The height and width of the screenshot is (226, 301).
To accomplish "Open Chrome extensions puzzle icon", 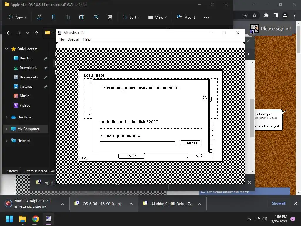I will point(266,15).
